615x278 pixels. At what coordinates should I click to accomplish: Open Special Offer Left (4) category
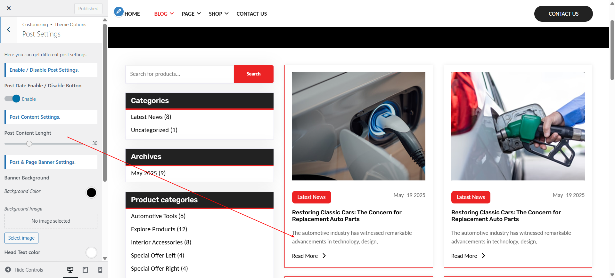158,255
